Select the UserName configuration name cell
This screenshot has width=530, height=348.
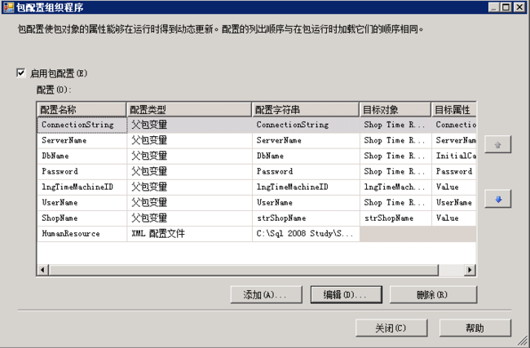tap(82, 202)
